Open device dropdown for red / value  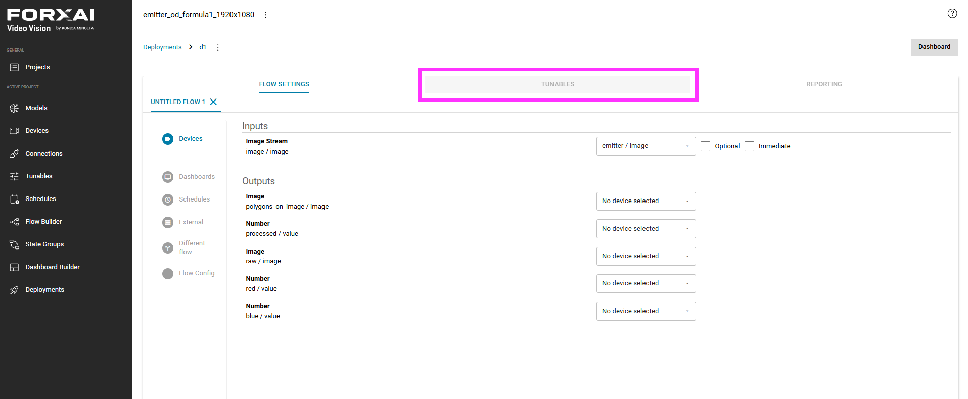click(x=646, y=283)
